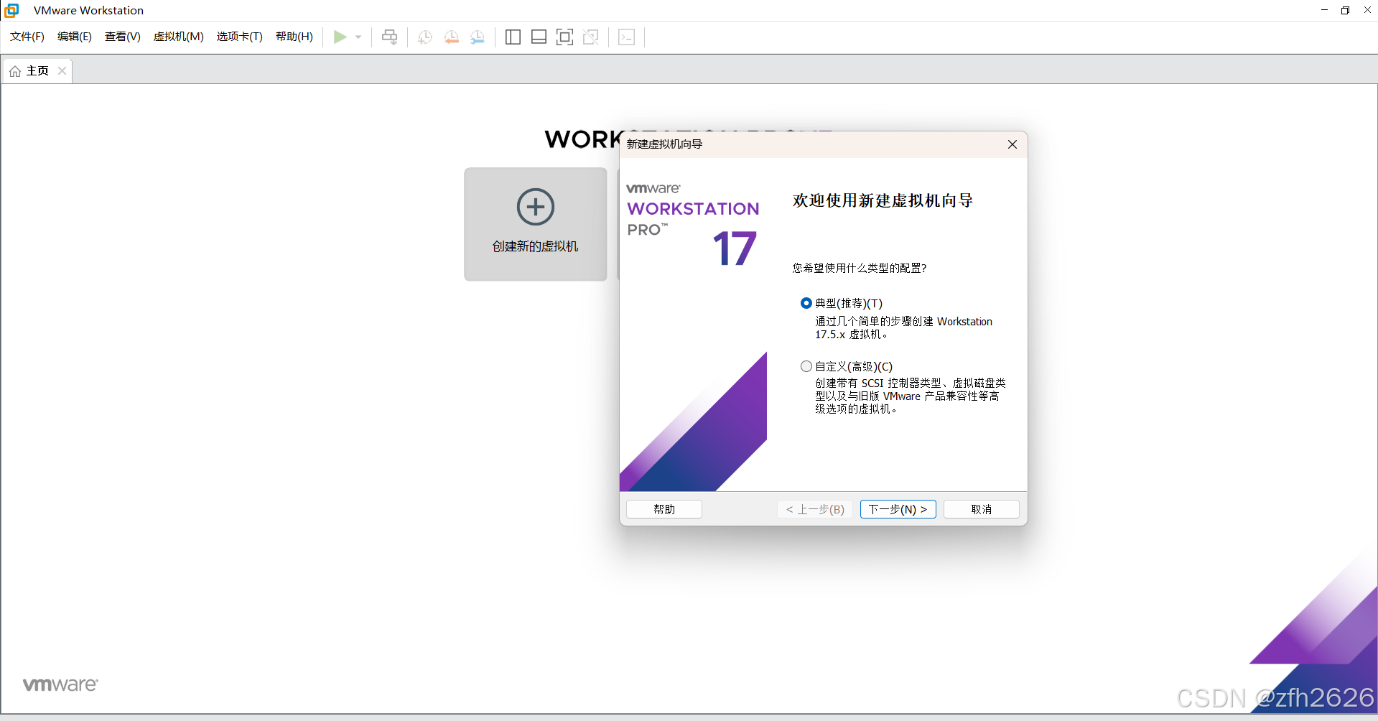Click the 上一步(B) back button

815,509
